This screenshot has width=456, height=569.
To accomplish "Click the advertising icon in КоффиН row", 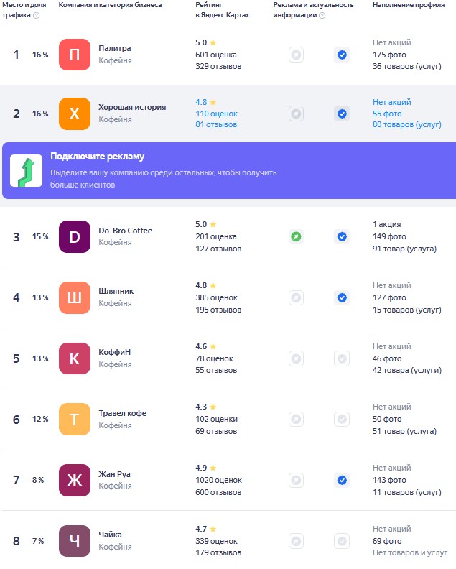I will 296,358.
